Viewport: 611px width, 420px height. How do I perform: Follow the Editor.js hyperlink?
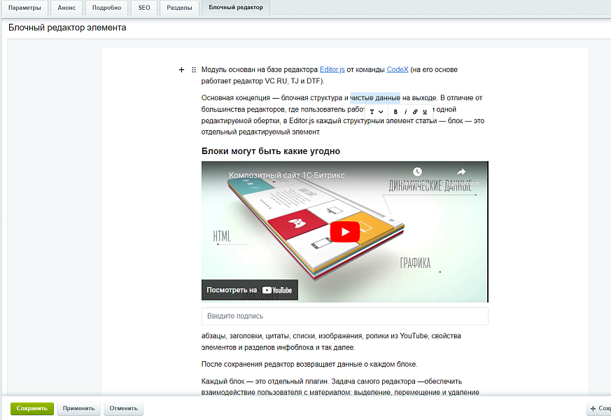click(x=332, y=70)
